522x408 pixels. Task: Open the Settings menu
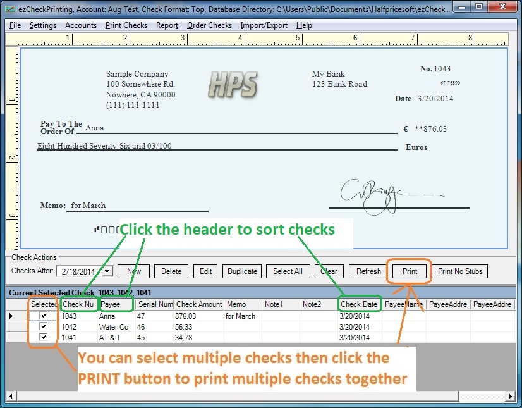42,25
